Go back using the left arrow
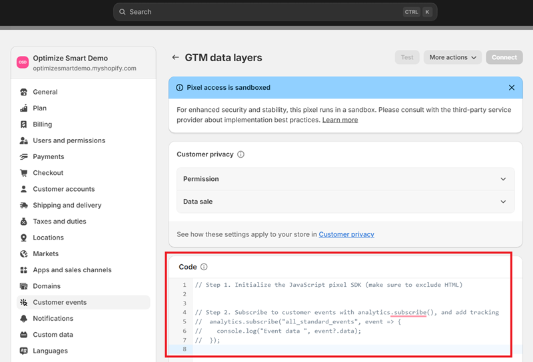 click(x=175, y=57)
